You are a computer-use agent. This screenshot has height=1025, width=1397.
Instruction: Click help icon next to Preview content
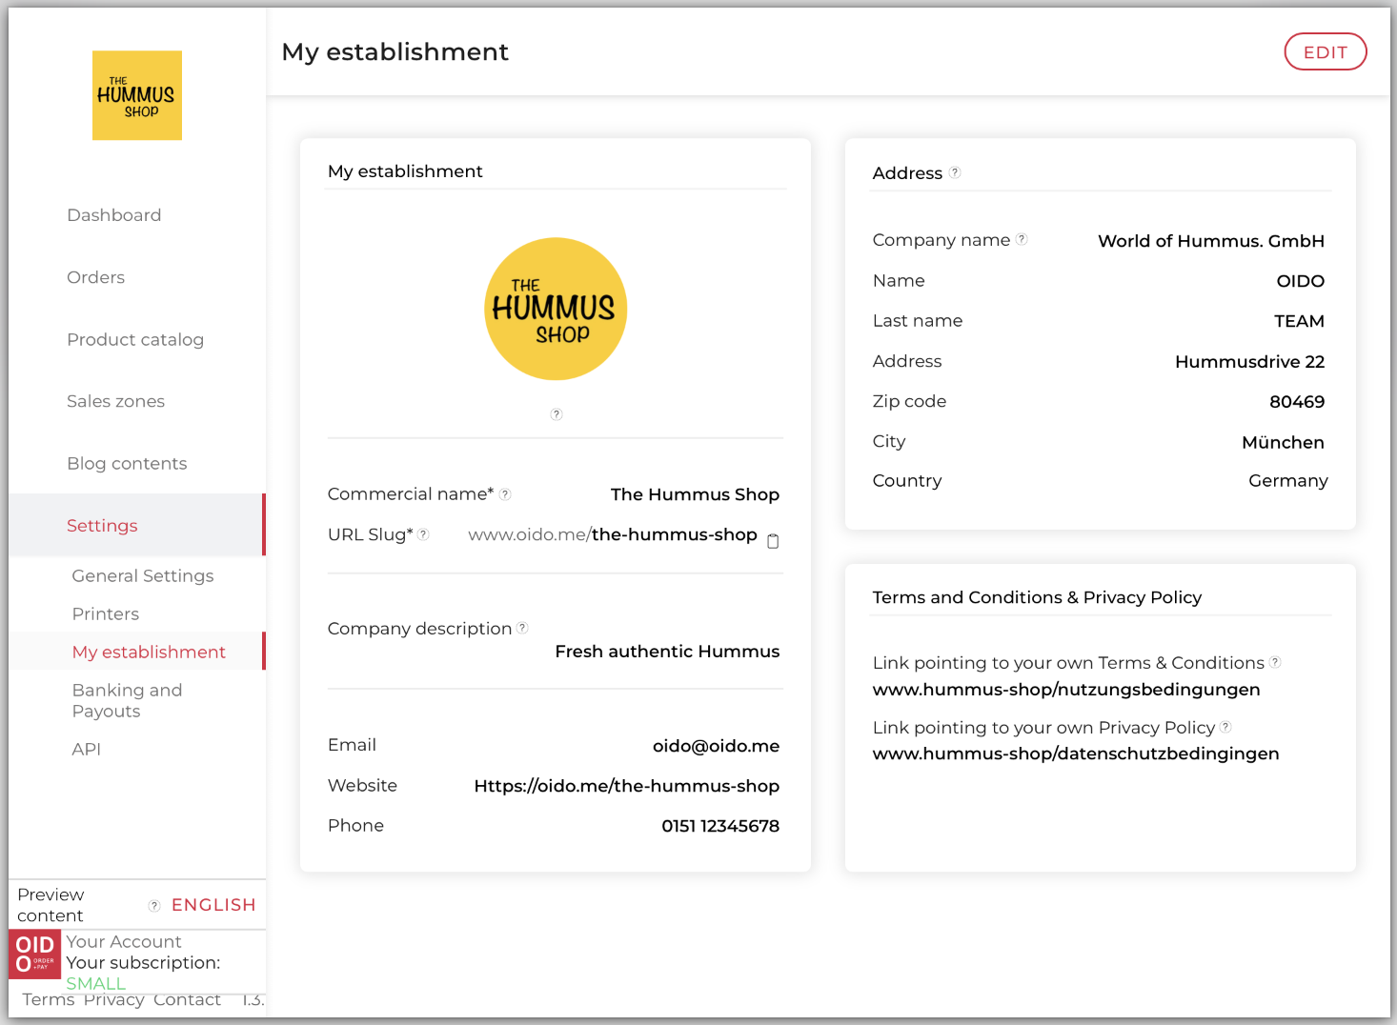tap(154, 905)
